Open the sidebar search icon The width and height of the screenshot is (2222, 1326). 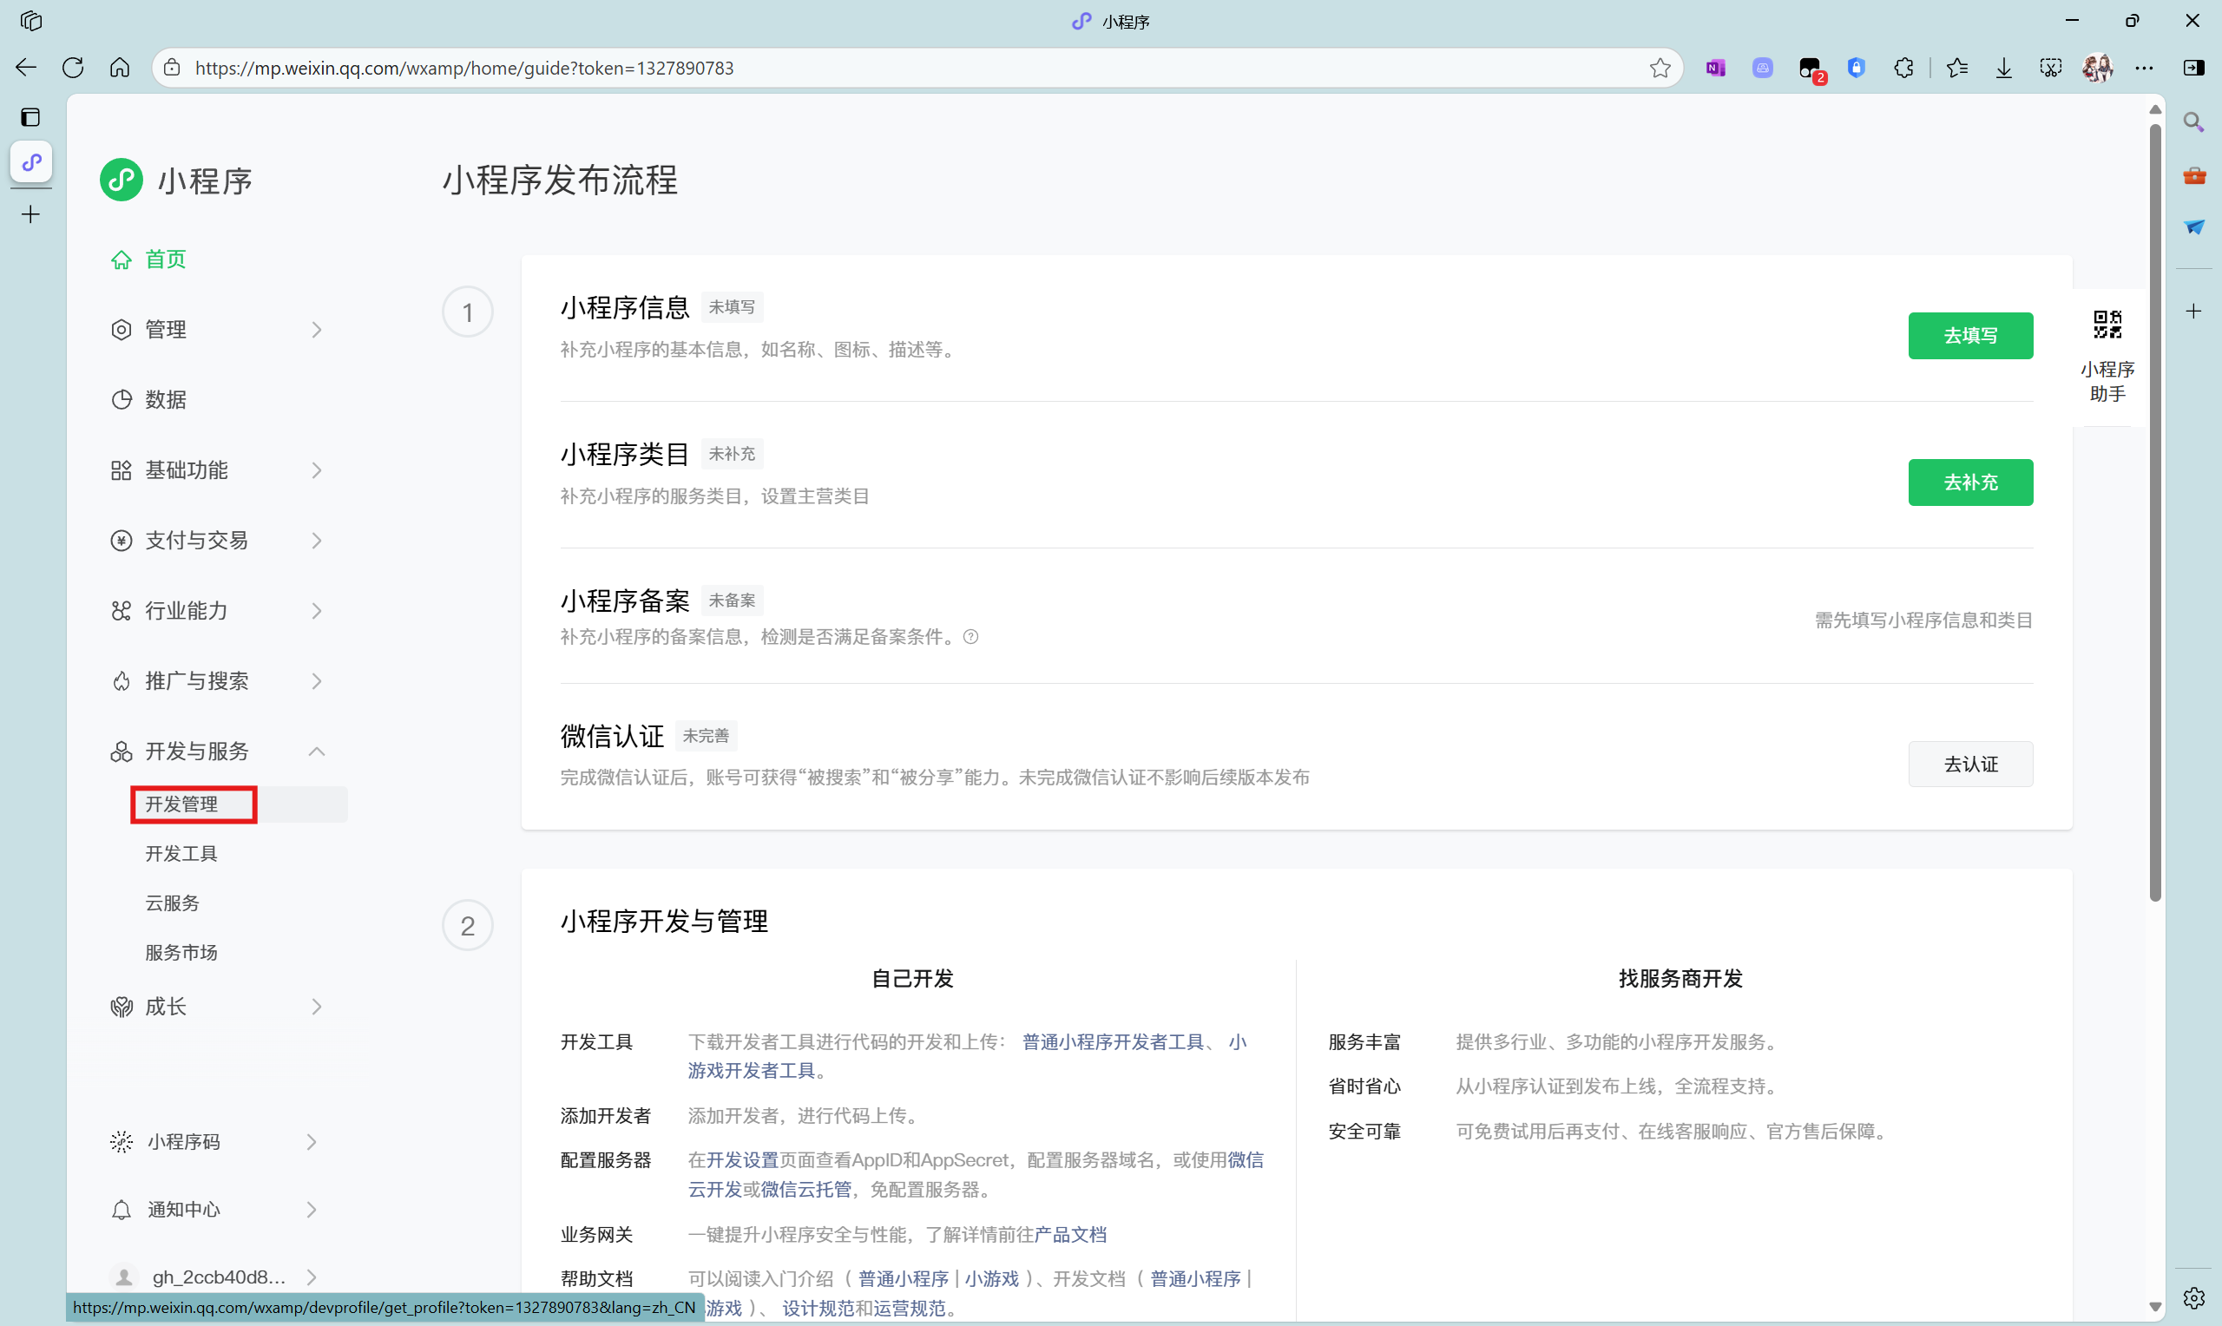(x=2193, y=122)
